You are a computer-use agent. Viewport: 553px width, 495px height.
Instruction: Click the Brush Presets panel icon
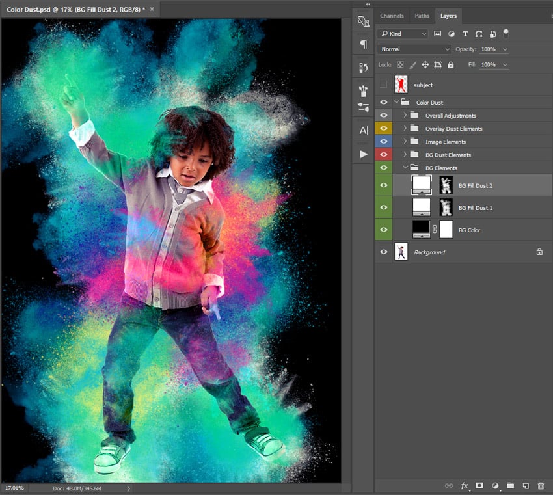pyautogui.click(x=363, y=90)
